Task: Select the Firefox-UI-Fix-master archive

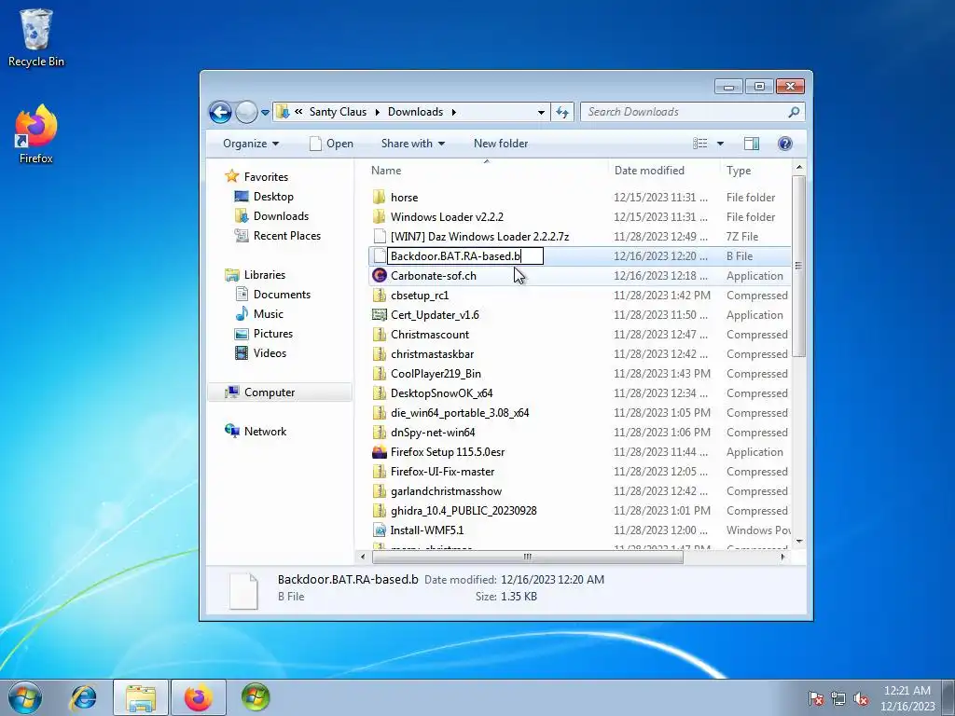Action: tap(442, 471)
